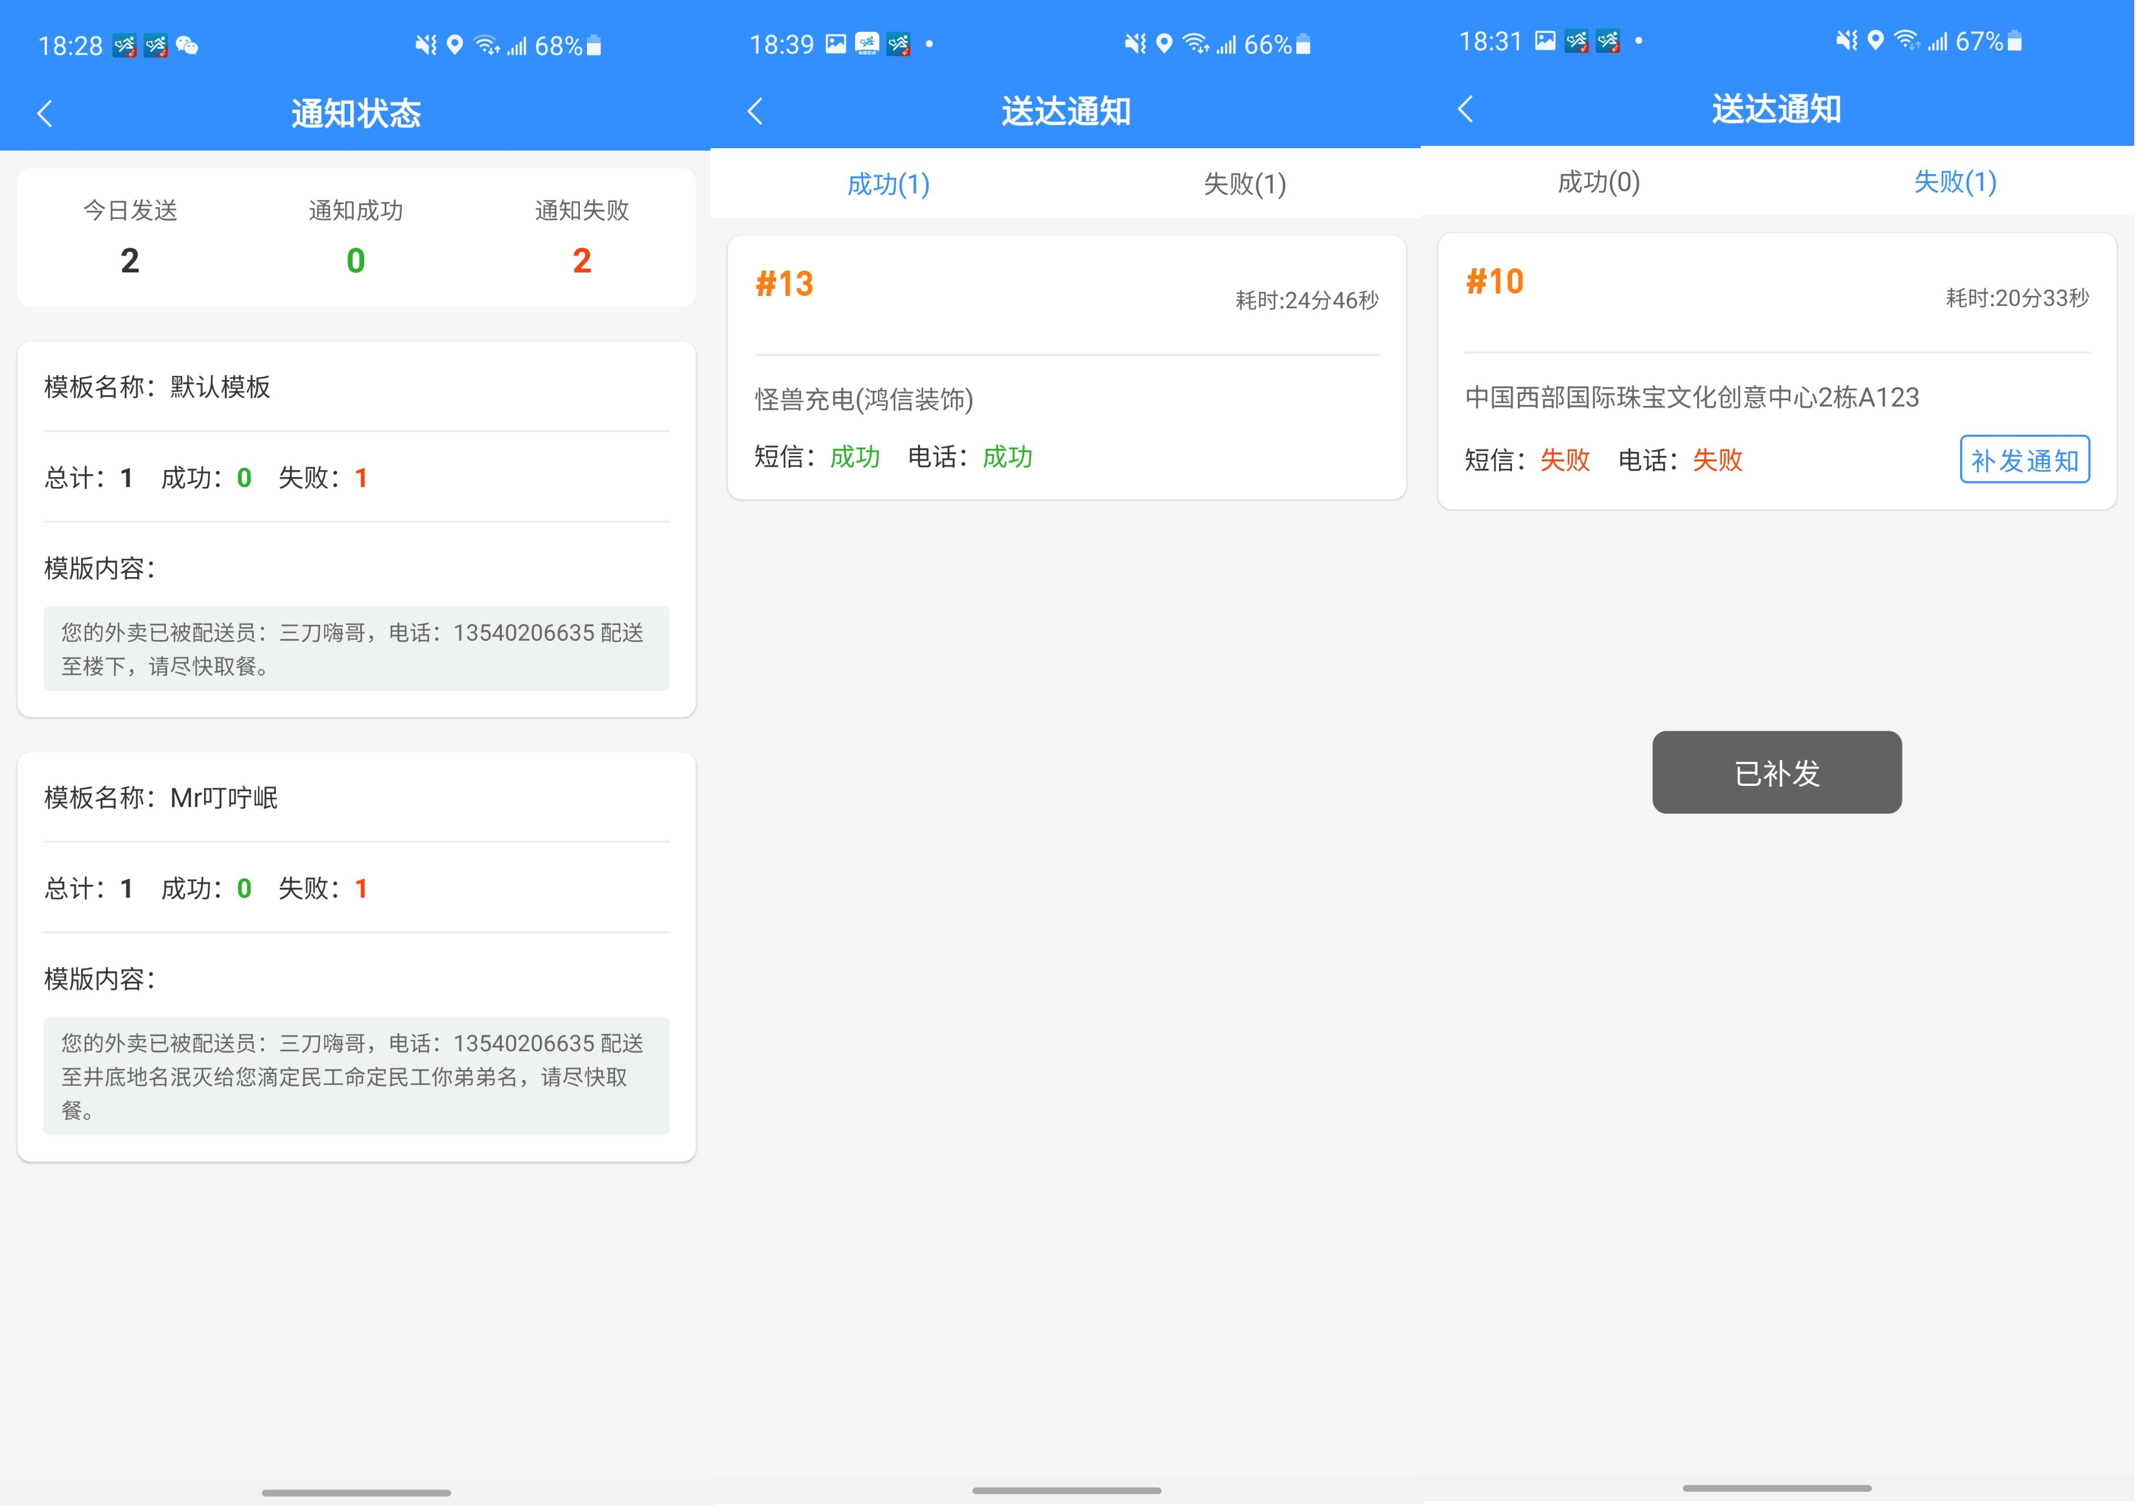2136x1506 pixels.
Task: Tap location icon in 18:39 status bar
Action: coord(1165,44)
